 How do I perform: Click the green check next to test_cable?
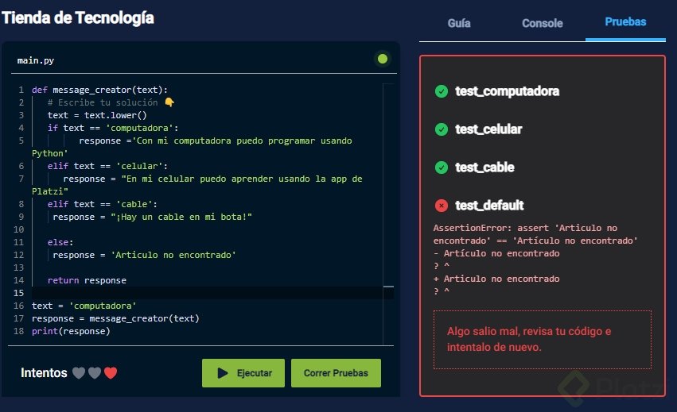pos(442,167)
